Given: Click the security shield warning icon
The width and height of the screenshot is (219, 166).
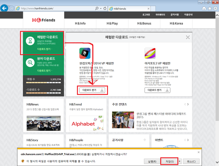Looking at the screenshot, I should 23,161.
